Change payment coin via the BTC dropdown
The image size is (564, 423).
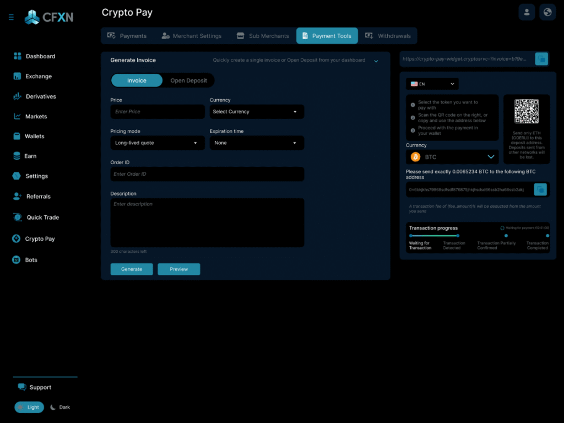452,156
